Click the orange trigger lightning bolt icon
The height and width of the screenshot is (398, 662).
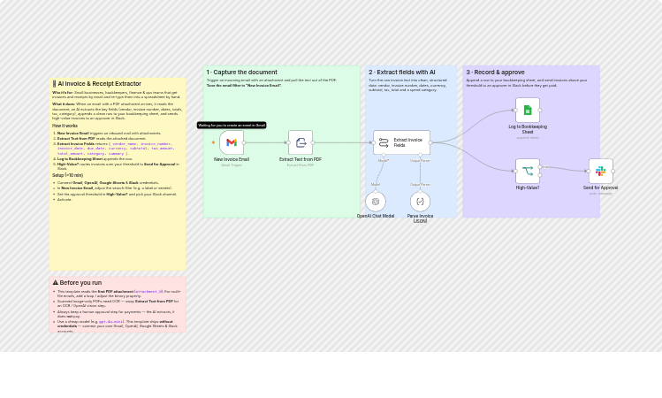pos(213,142)
